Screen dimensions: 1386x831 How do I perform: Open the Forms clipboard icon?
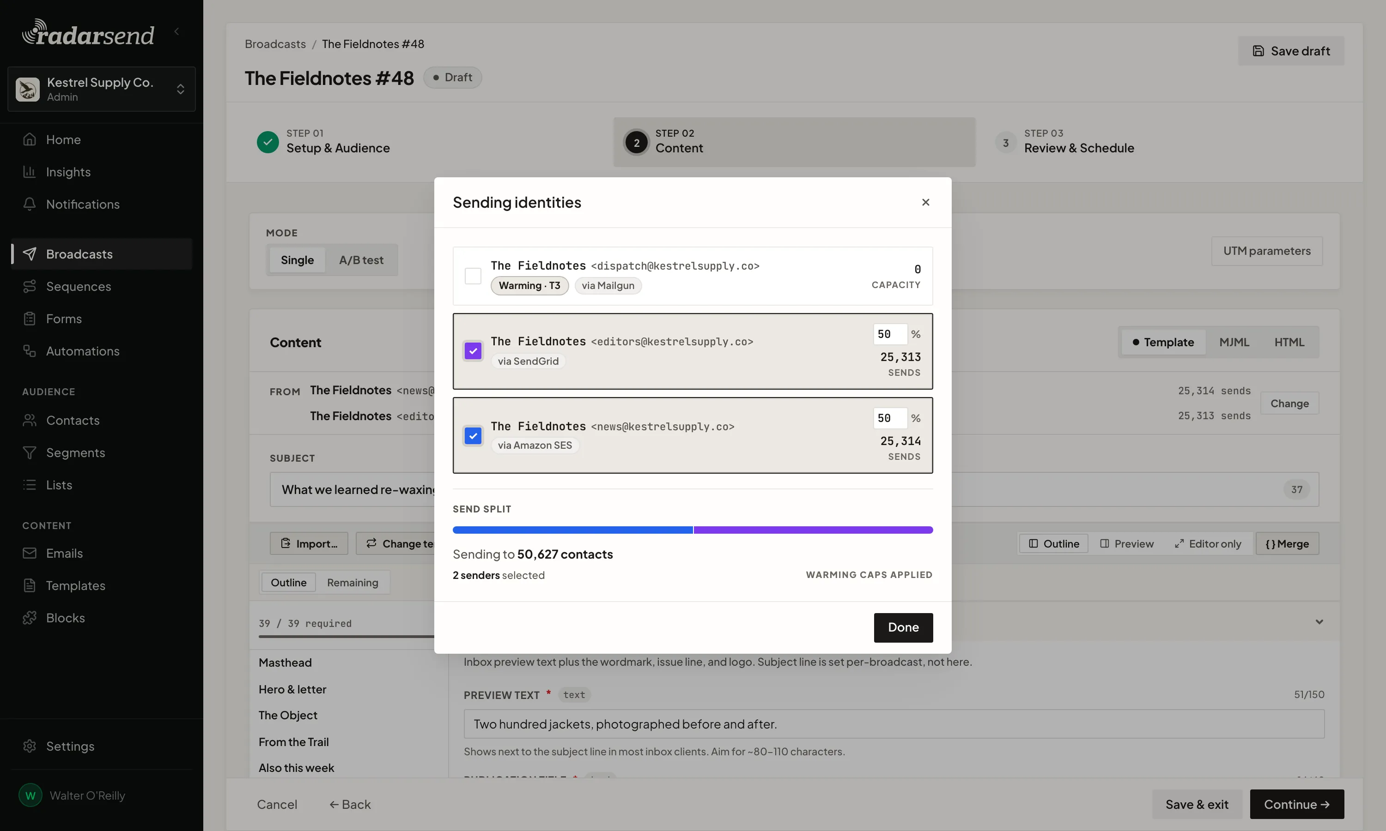[30, 319]
